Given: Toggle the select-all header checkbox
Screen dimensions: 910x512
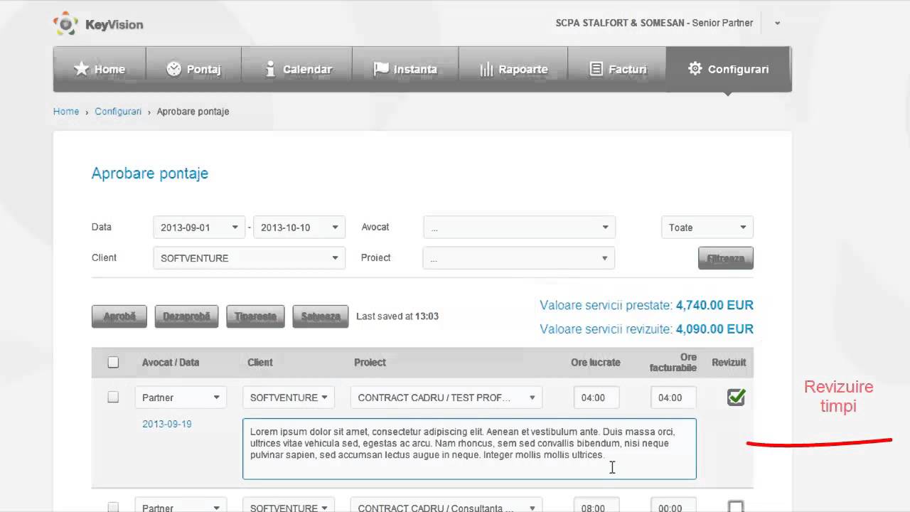Looking at the screenshot, I should click(113, 362).
